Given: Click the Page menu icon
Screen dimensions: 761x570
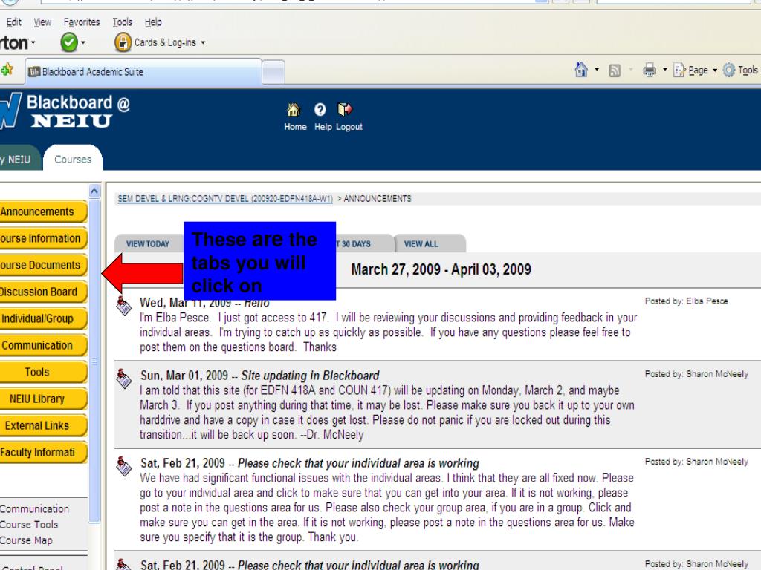Looking at the screenshot, I should point(679,71).
